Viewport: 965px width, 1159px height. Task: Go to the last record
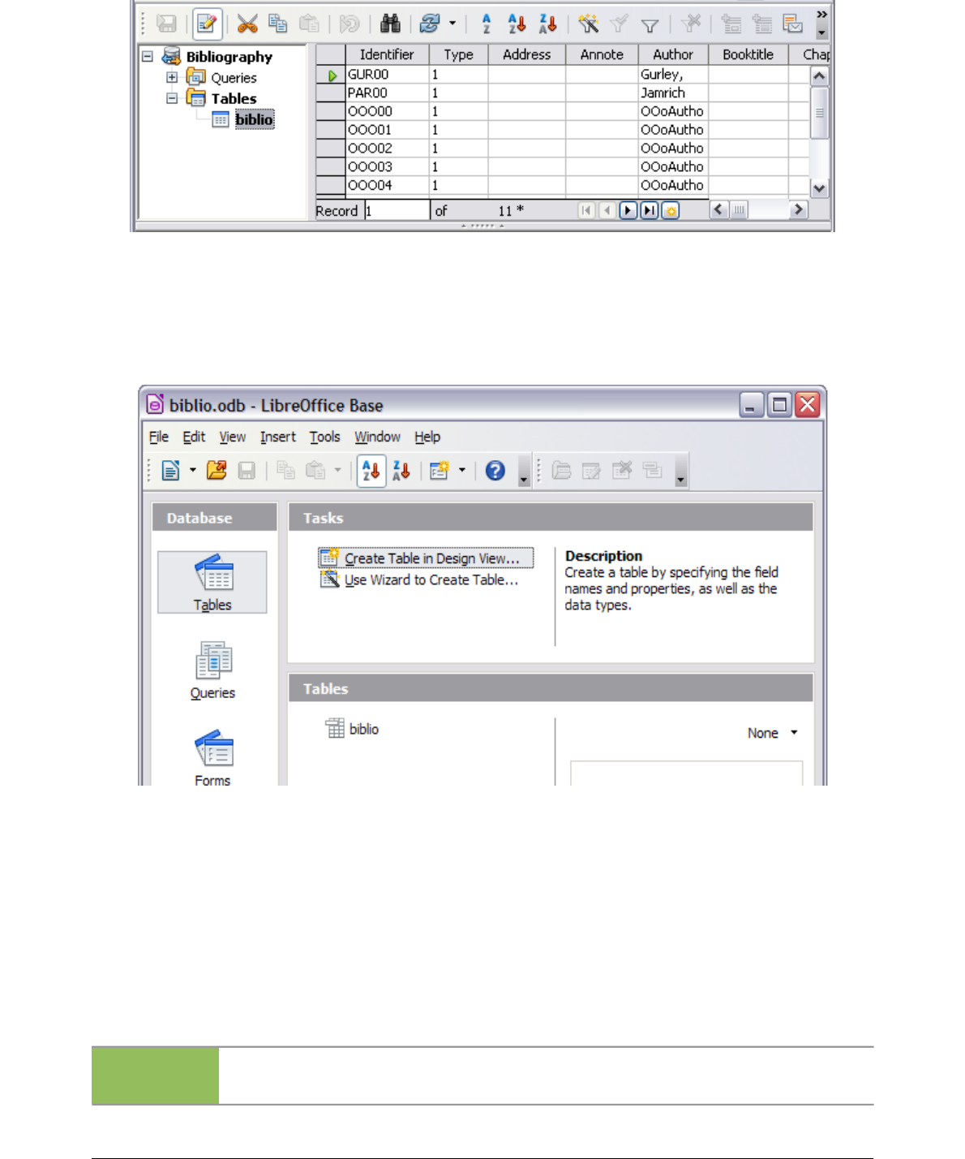click(x=649, y=211)
